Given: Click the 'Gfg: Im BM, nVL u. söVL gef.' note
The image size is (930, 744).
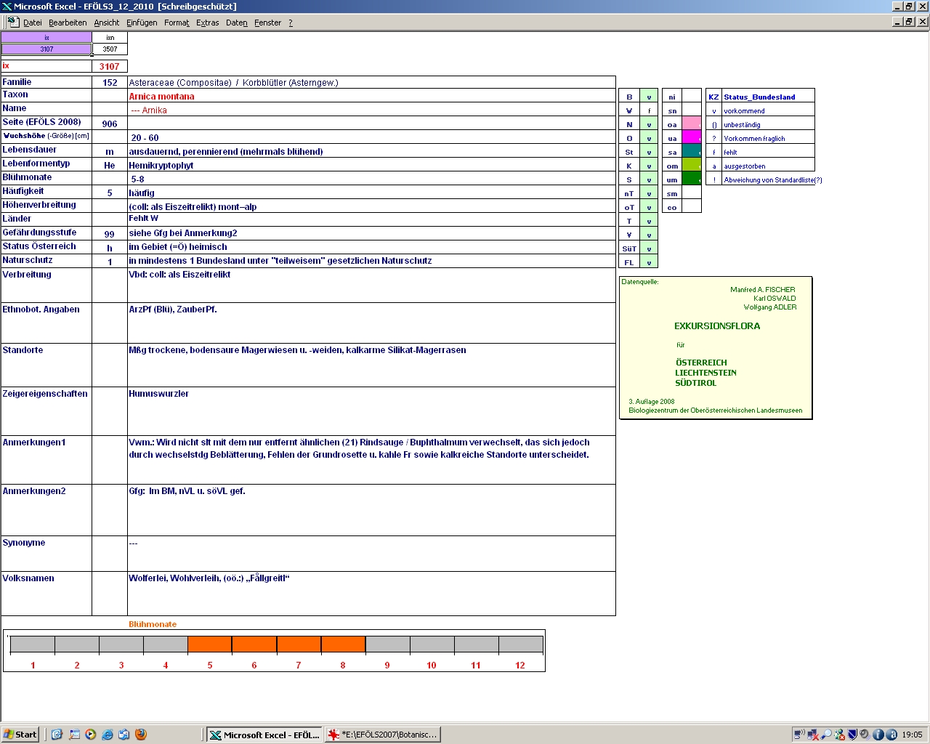Looking at the screenshot, I should tap(371, 510).
